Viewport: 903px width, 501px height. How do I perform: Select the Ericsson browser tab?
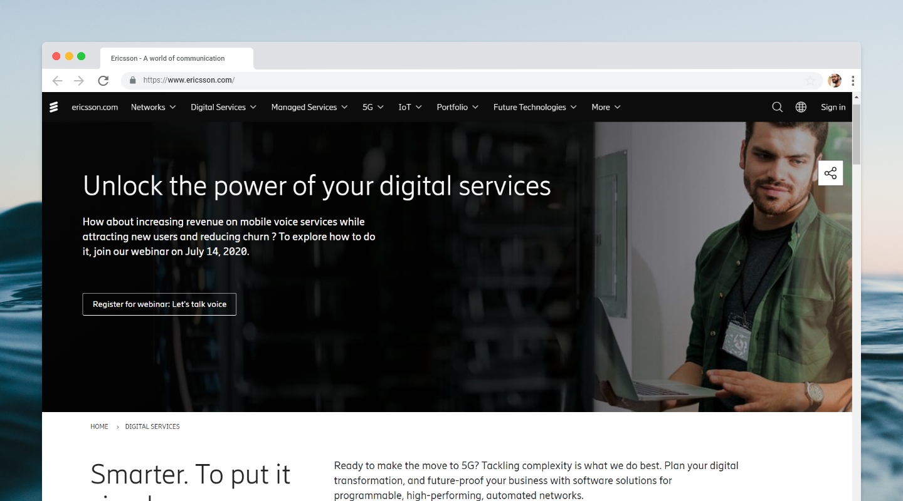177,58
